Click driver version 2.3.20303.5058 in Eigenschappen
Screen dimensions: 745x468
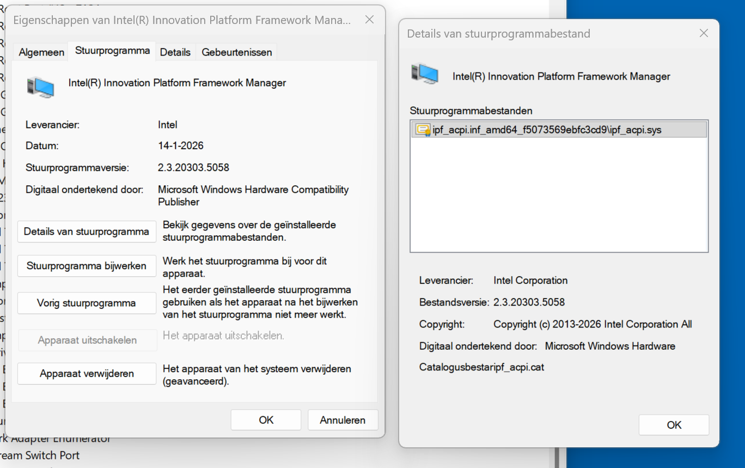(x=193, y=168)
